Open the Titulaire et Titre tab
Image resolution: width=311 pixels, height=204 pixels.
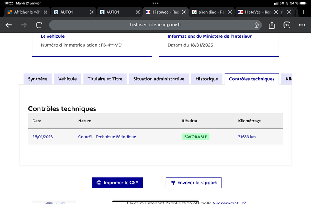point(105,79)
